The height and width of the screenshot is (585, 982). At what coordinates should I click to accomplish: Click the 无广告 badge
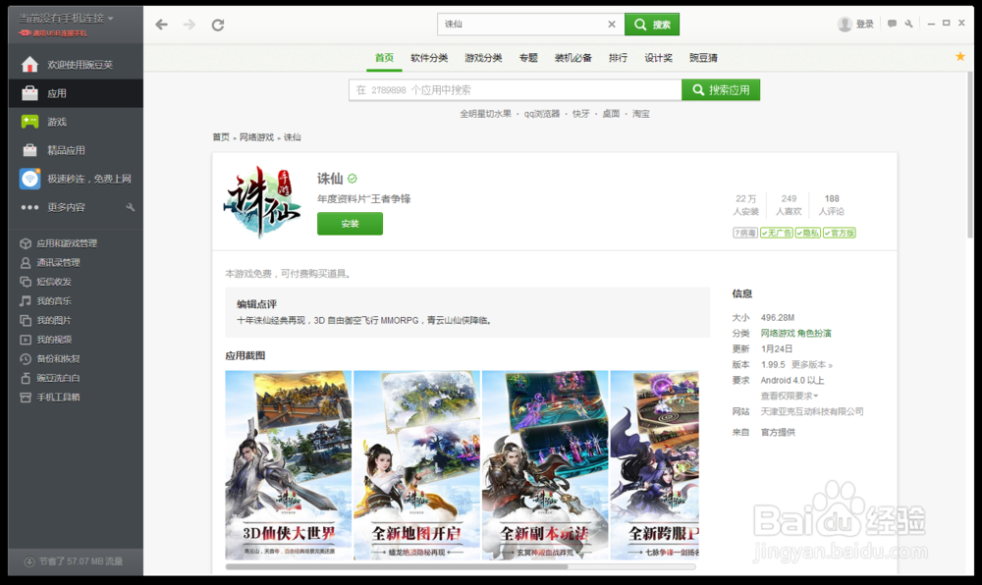[777, 233]
